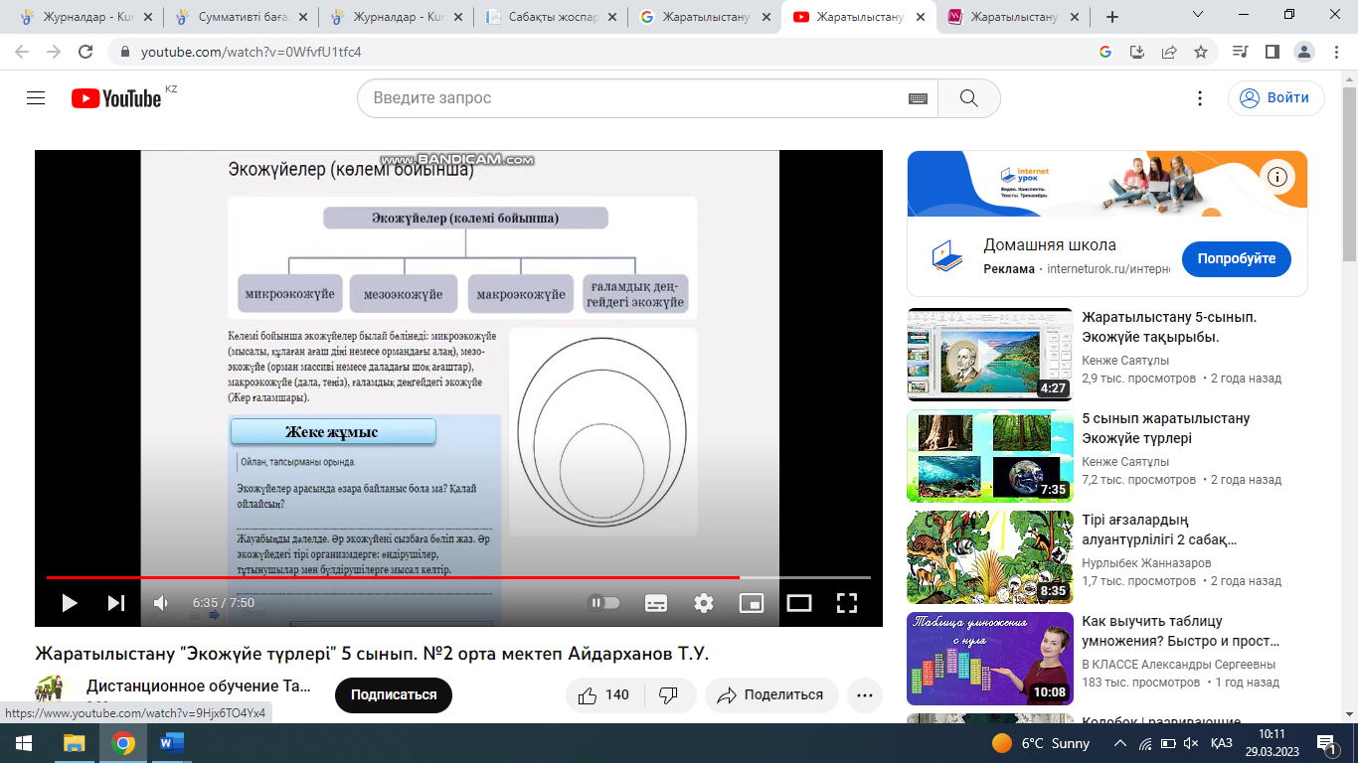Open 'Жаратылыстану 5-сынып. Экожүйе тақырыбы' video title
This screenshot has width=1358, height=763.
[x=1169, y=327]
